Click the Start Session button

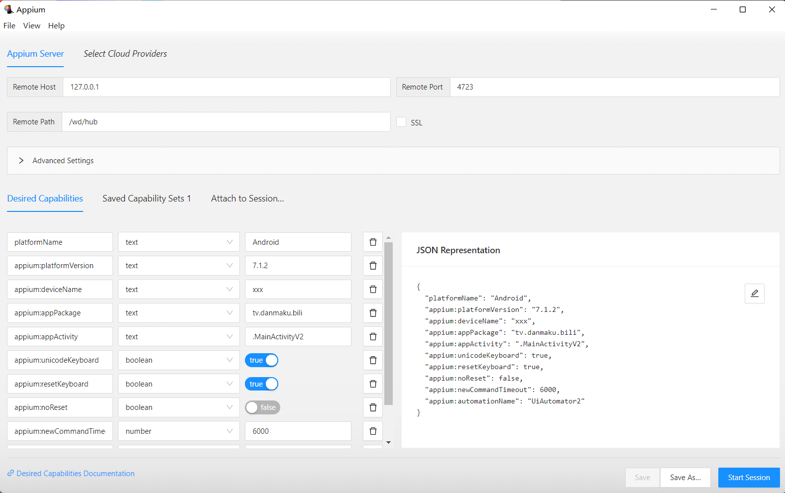tap(749, 478)
